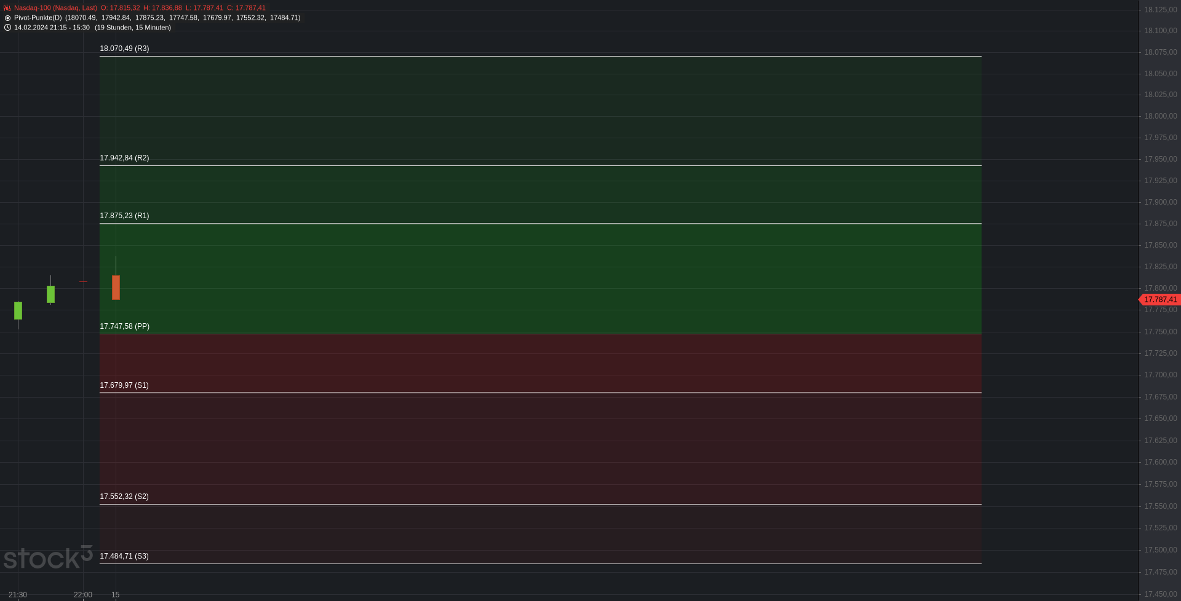Select the 17.942,84 (R2) pivot label
Screen dimensions: 1181x601
(x=124, y=158)
